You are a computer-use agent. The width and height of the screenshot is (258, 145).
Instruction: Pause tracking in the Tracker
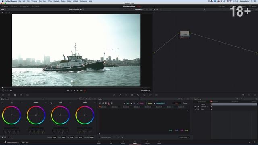tap(106, 103)
